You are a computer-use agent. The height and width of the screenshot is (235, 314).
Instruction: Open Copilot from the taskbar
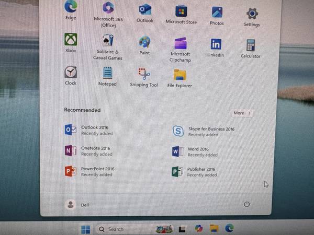pos(199,229)
